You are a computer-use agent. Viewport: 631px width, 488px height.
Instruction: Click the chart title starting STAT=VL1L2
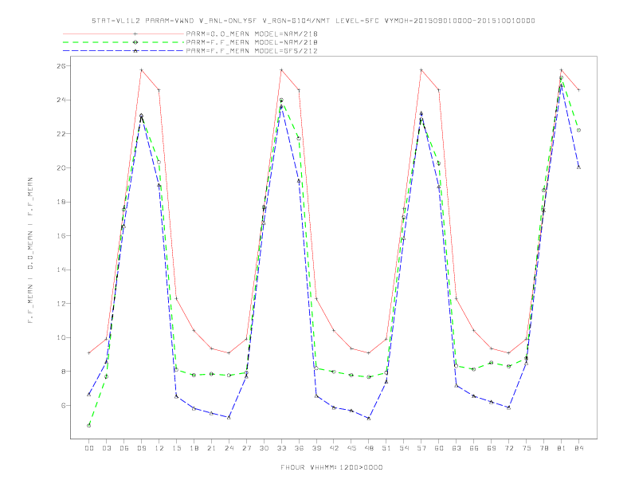[x=313, y=21]
